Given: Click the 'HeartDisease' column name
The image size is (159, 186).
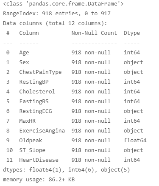Looking at the screenshot, I should click(39, 160).
